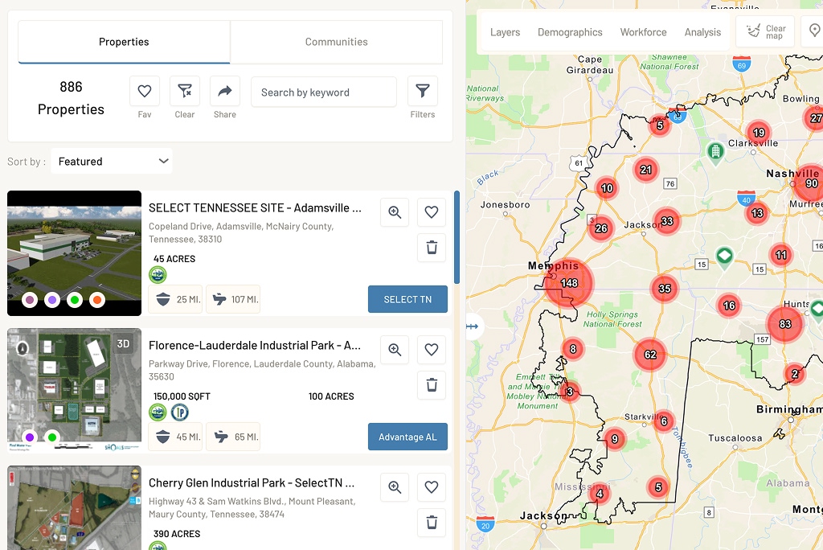
Task: Zoom to Cherry Glen Industrial Park
Action: point(395,487)
